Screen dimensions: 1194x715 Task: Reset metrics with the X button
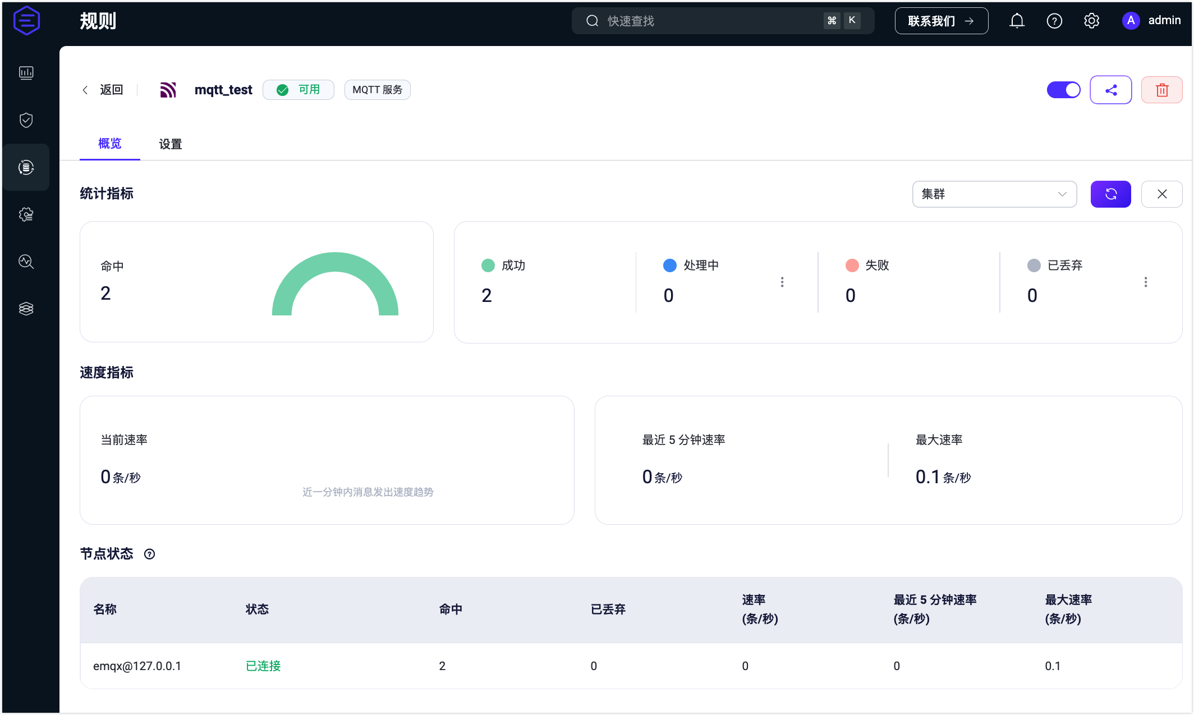1162,194
